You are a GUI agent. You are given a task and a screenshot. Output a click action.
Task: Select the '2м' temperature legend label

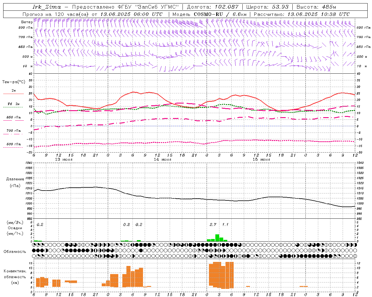coord(14,91)
